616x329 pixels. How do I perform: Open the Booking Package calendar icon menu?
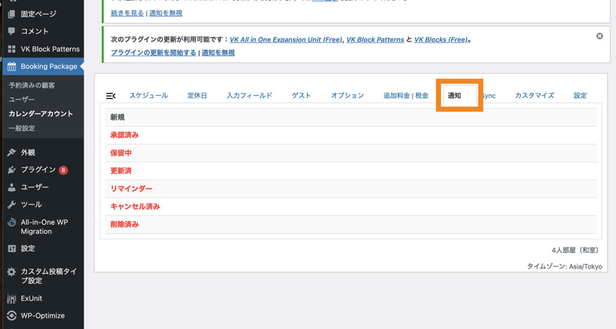(12, 67)
